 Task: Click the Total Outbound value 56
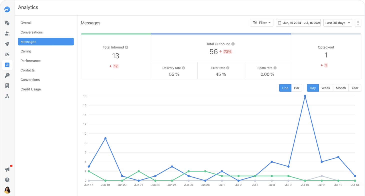click(x=214, y=52)
